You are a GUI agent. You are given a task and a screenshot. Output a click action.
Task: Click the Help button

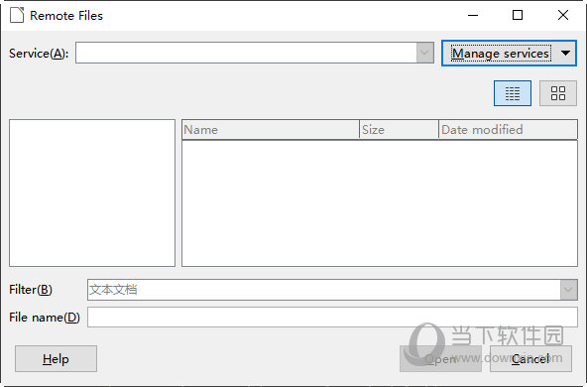(56, 359)
